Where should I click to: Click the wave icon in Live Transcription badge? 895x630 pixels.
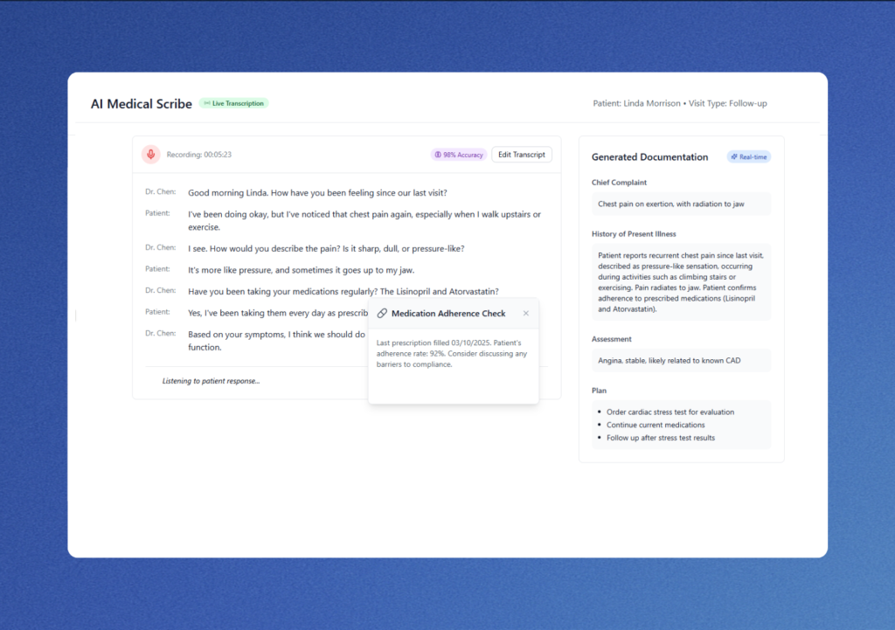207,103
